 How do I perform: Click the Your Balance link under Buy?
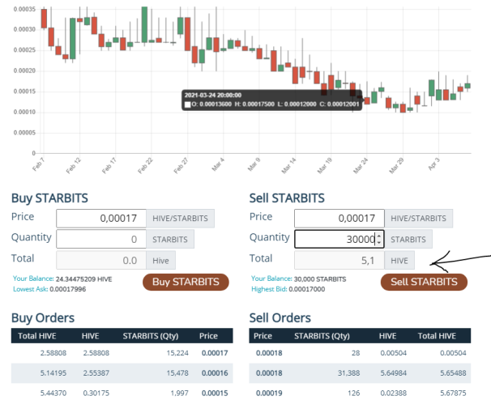pyautogui.click(x=33, y=279)
